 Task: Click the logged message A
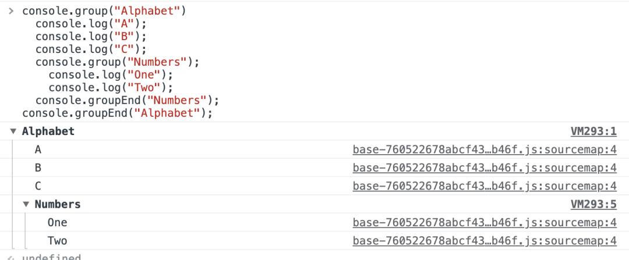click(x=38, y=149)
